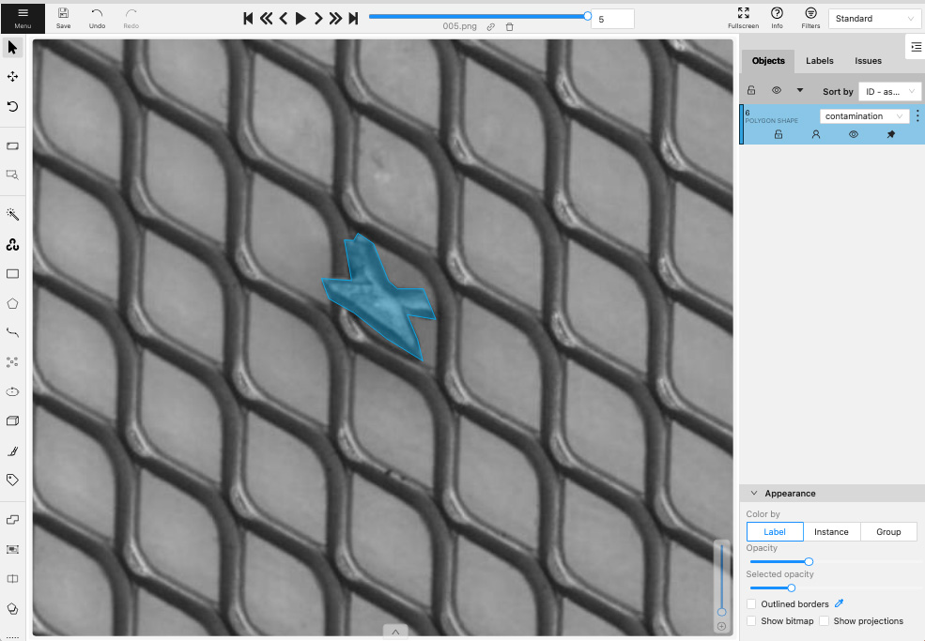Fit image to the canvas
Viewport: 925px width, 641px height.
click(12, 145)
